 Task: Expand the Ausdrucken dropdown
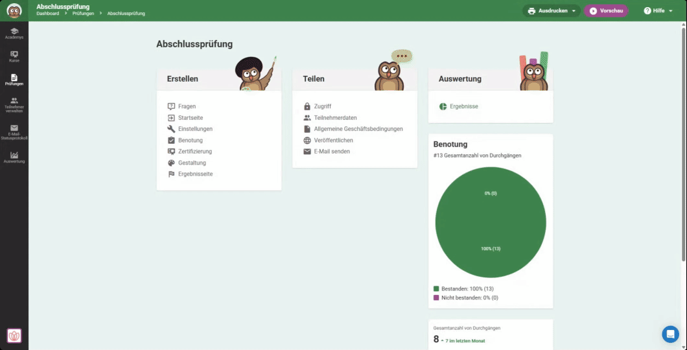pyautogui.click(x=551, y=11)
